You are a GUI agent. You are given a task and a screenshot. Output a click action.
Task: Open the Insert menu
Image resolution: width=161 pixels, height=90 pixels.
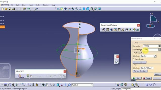(x=30, y=5)
